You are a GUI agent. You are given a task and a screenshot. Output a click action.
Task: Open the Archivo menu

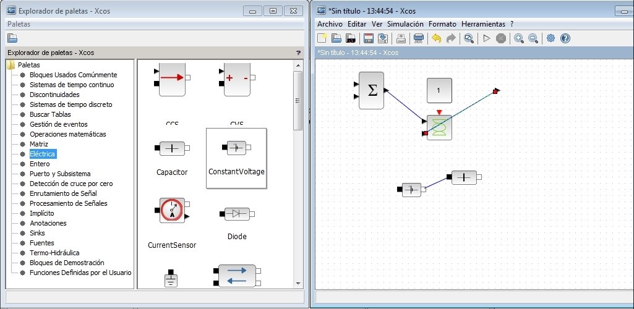pos(330,24)
